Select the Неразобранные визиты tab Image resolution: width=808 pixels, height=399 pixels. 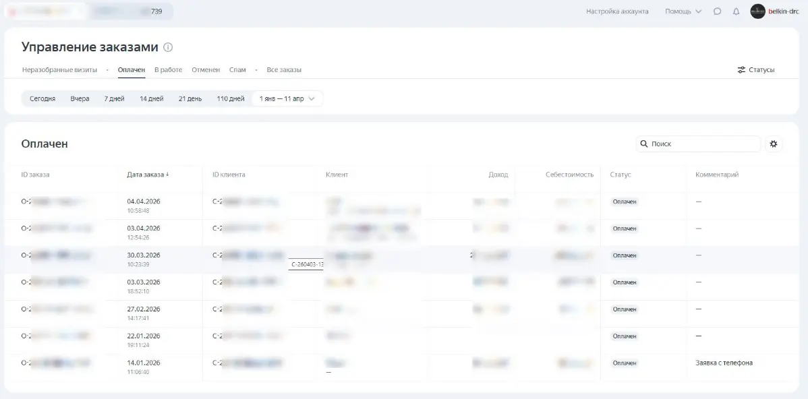pos(59,70)
